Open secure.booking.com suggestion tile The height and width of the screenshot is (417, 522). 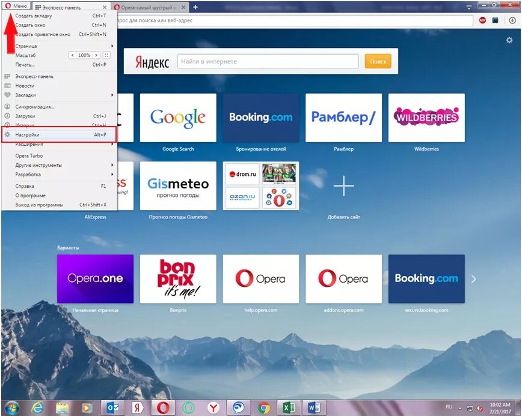pyautogui.click(x=426, y=279)
